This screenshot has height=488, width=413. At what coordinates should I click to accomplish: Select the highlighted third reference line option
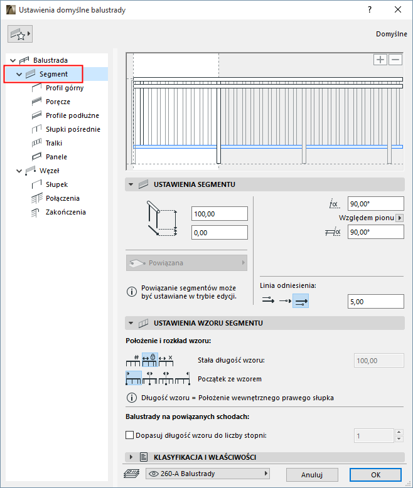click(x=301, y=301)
